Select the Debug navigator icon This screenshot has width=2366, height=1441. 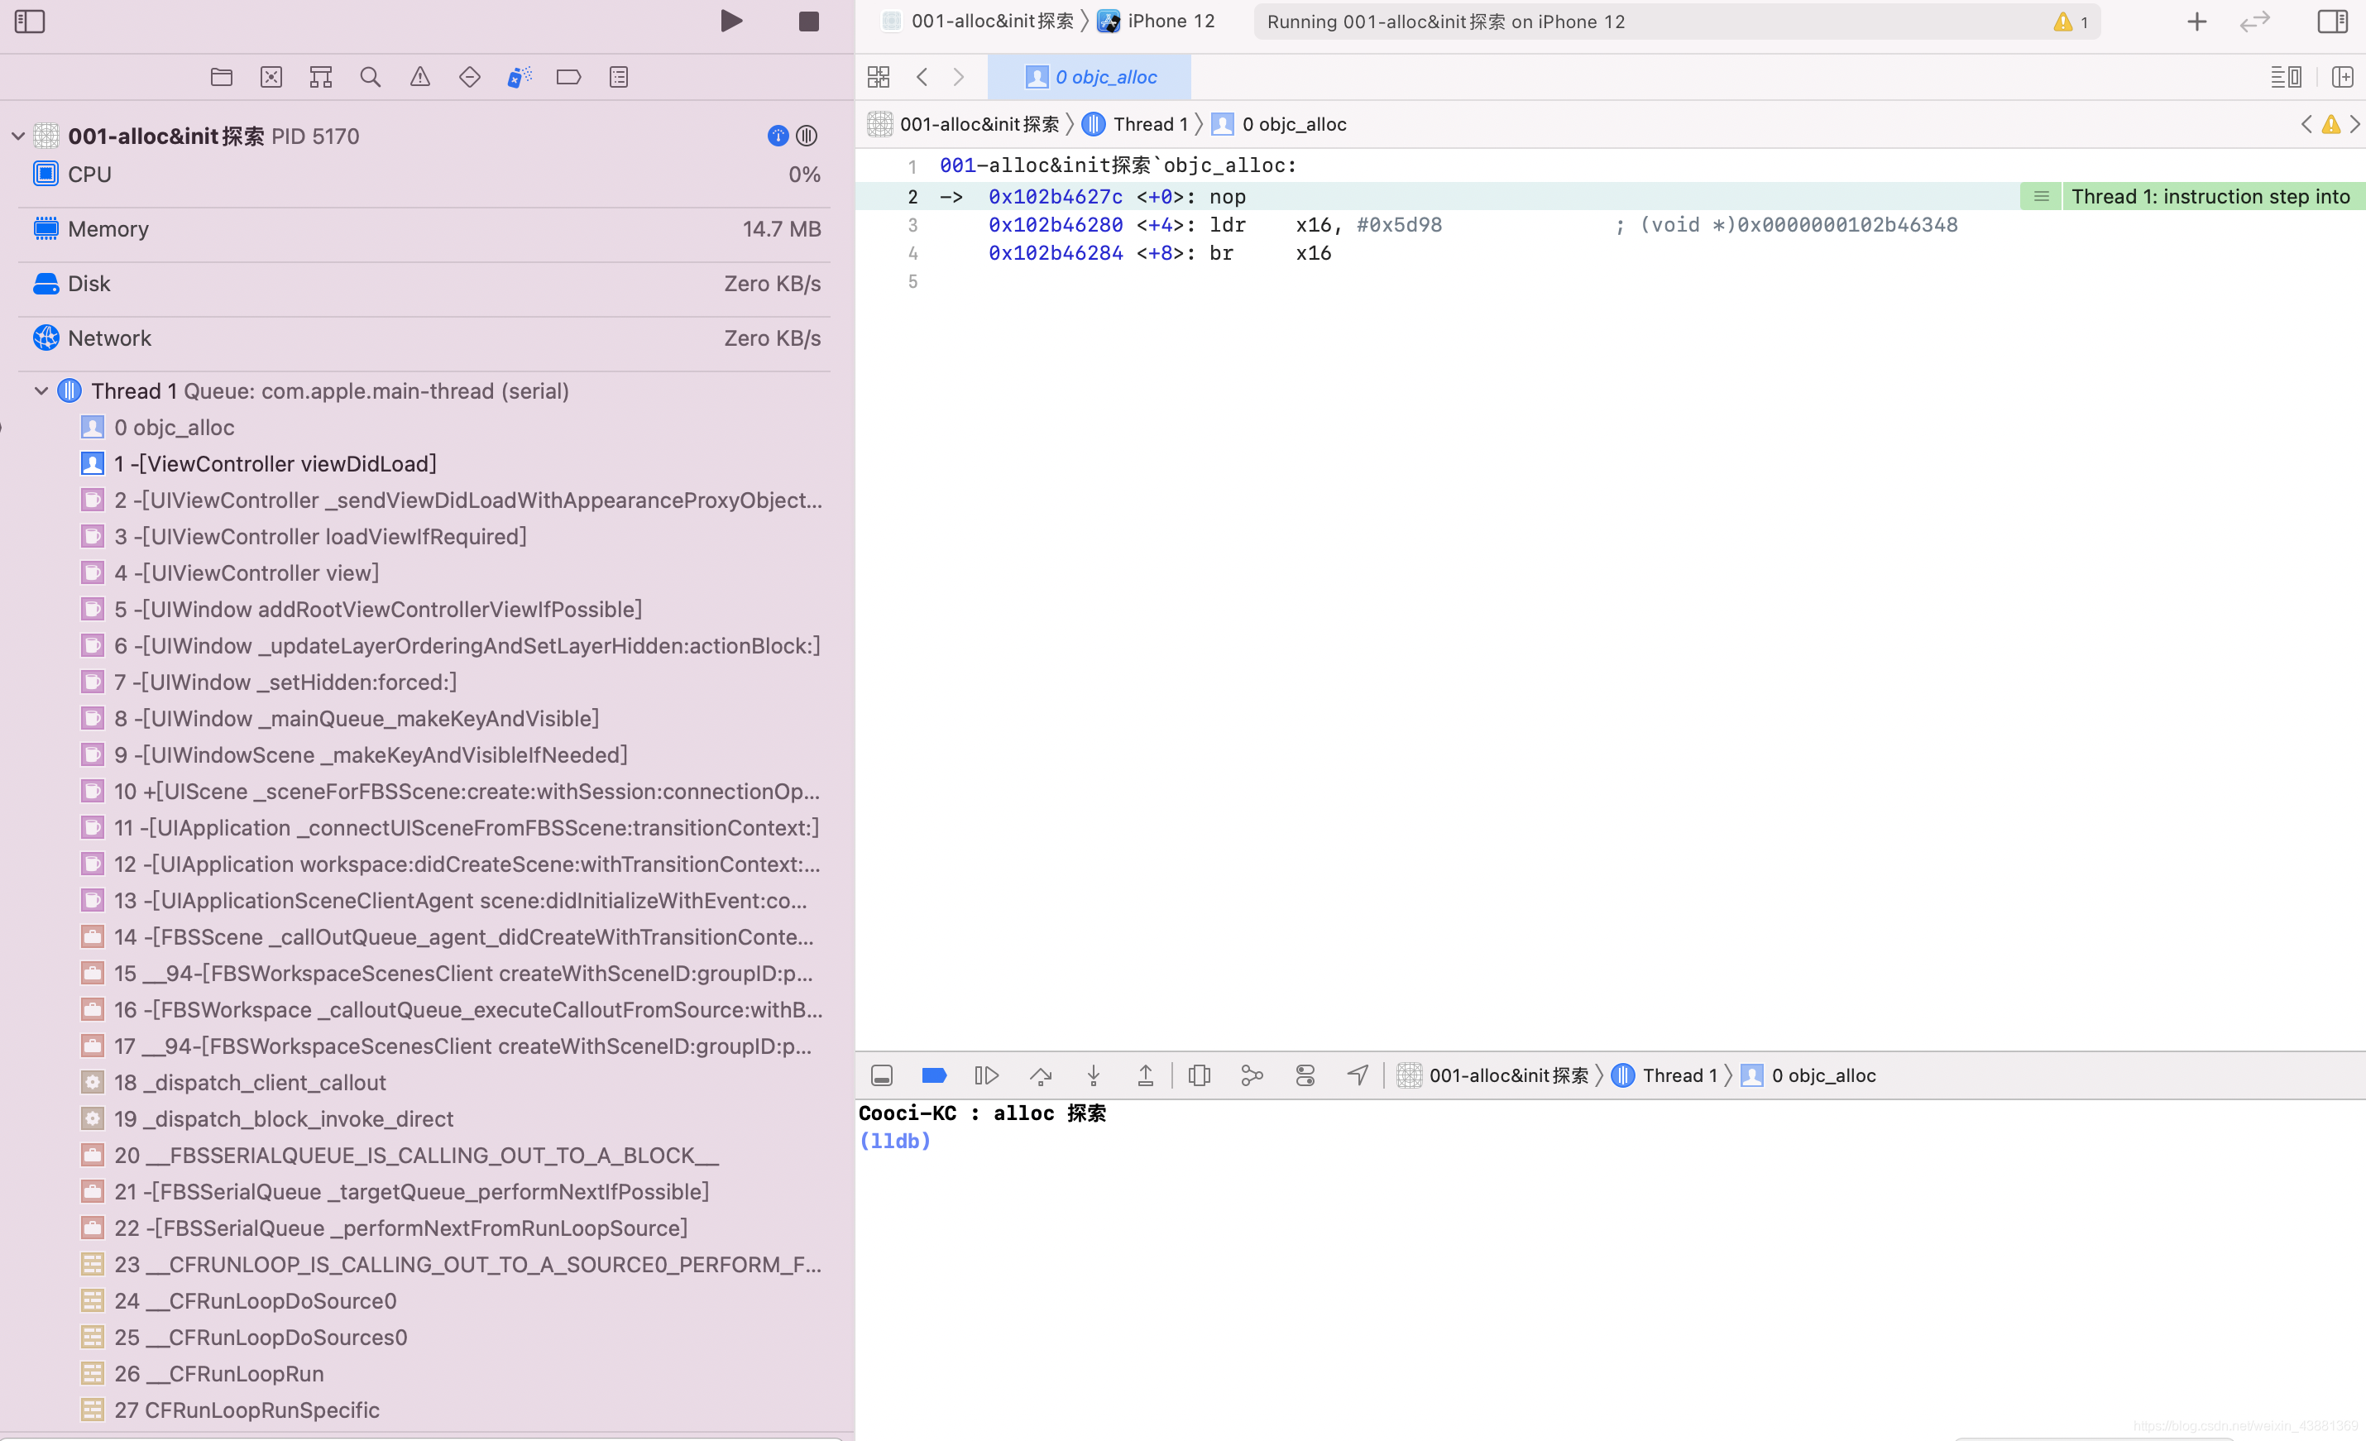click(520, 77)
